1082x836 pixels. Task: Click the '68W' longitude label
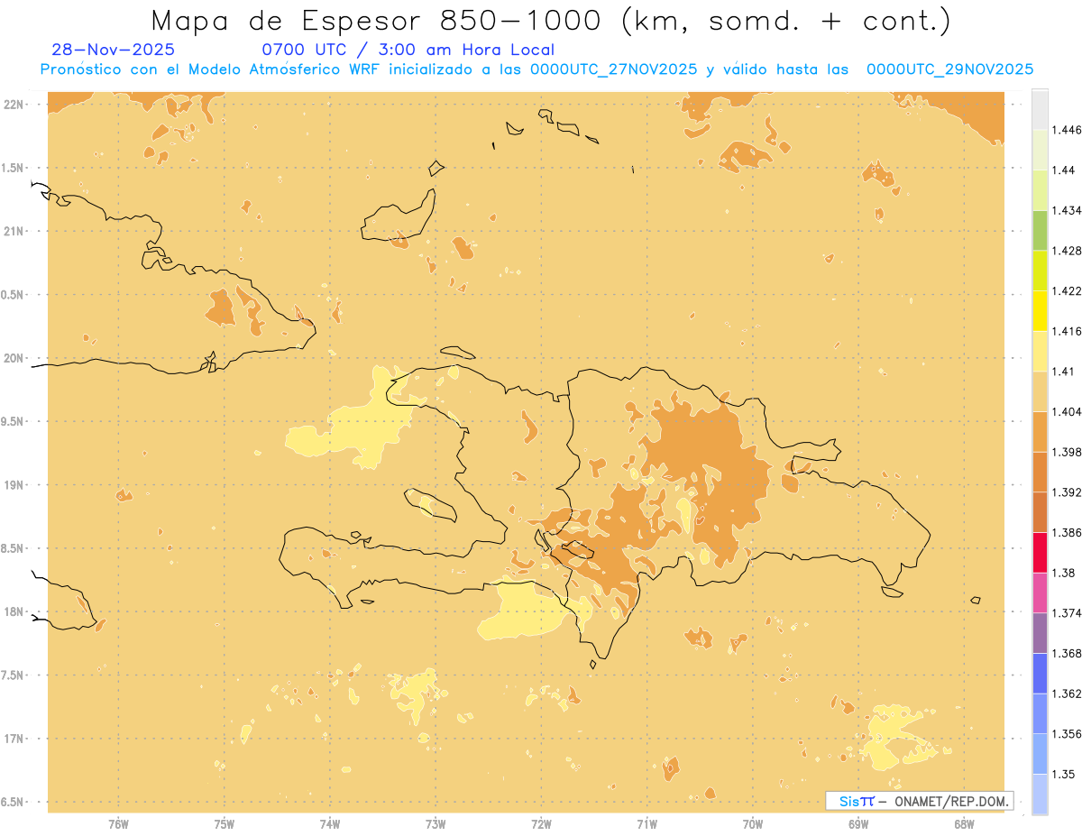(x=964, y=824)
